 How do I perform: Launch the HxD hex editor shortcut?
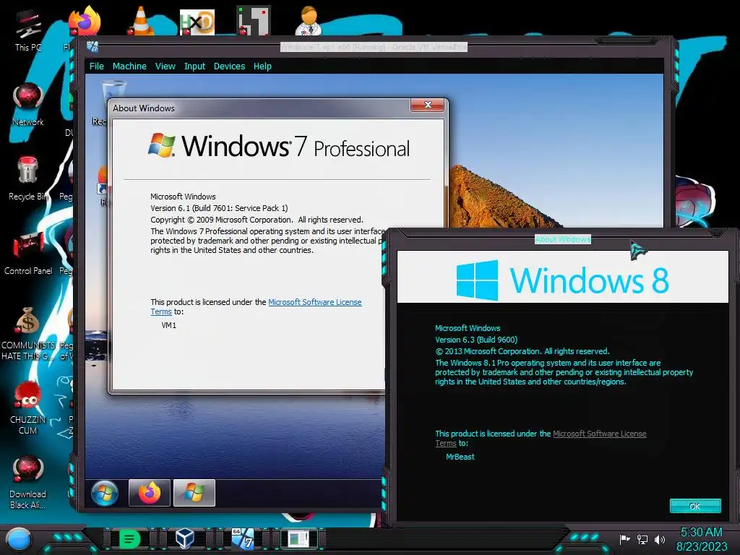(197, 21)
